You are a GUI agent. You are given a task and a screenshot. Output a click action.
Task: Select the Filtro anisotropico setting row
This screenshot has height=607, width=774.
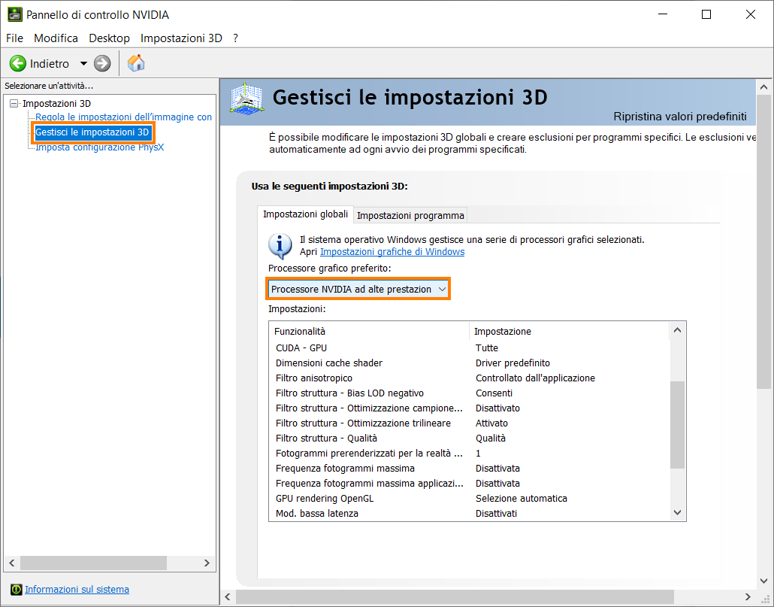[x=314, y=378]
